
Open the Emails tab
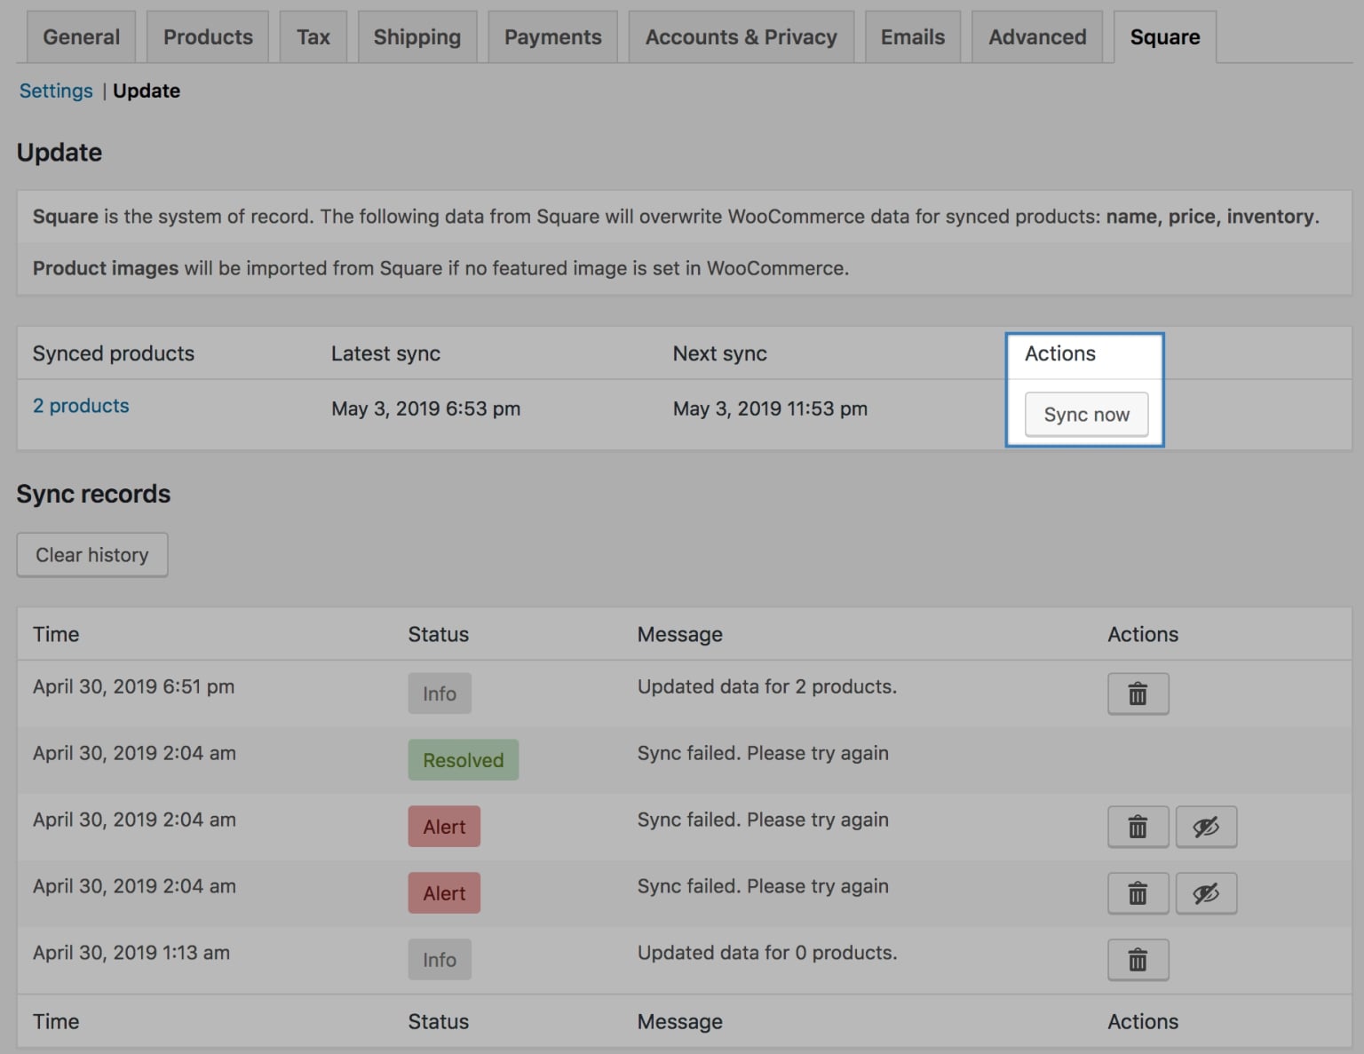click(x=912, y=37)
